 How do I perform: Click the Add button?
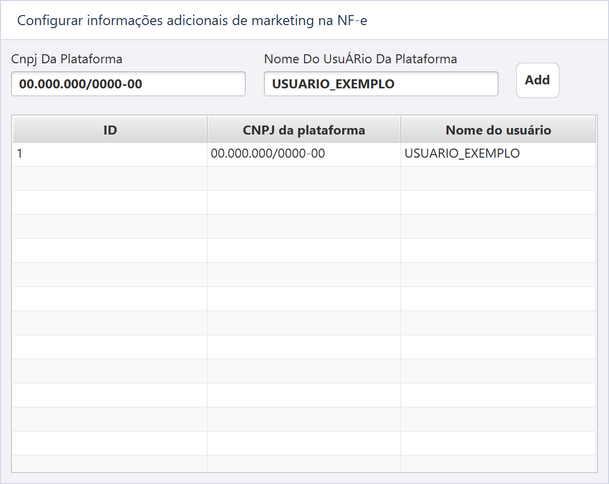pyautogui.click(x=537, y=80)
